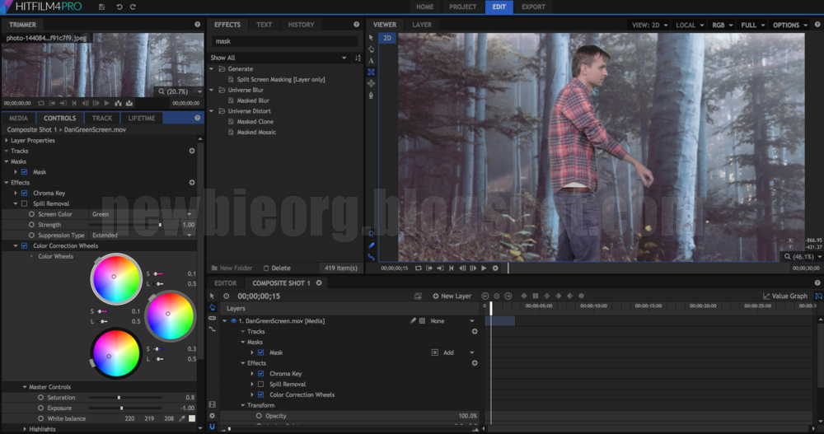Click the 2D view badge in viewer
824x434 pixels.
click(387, 38)
